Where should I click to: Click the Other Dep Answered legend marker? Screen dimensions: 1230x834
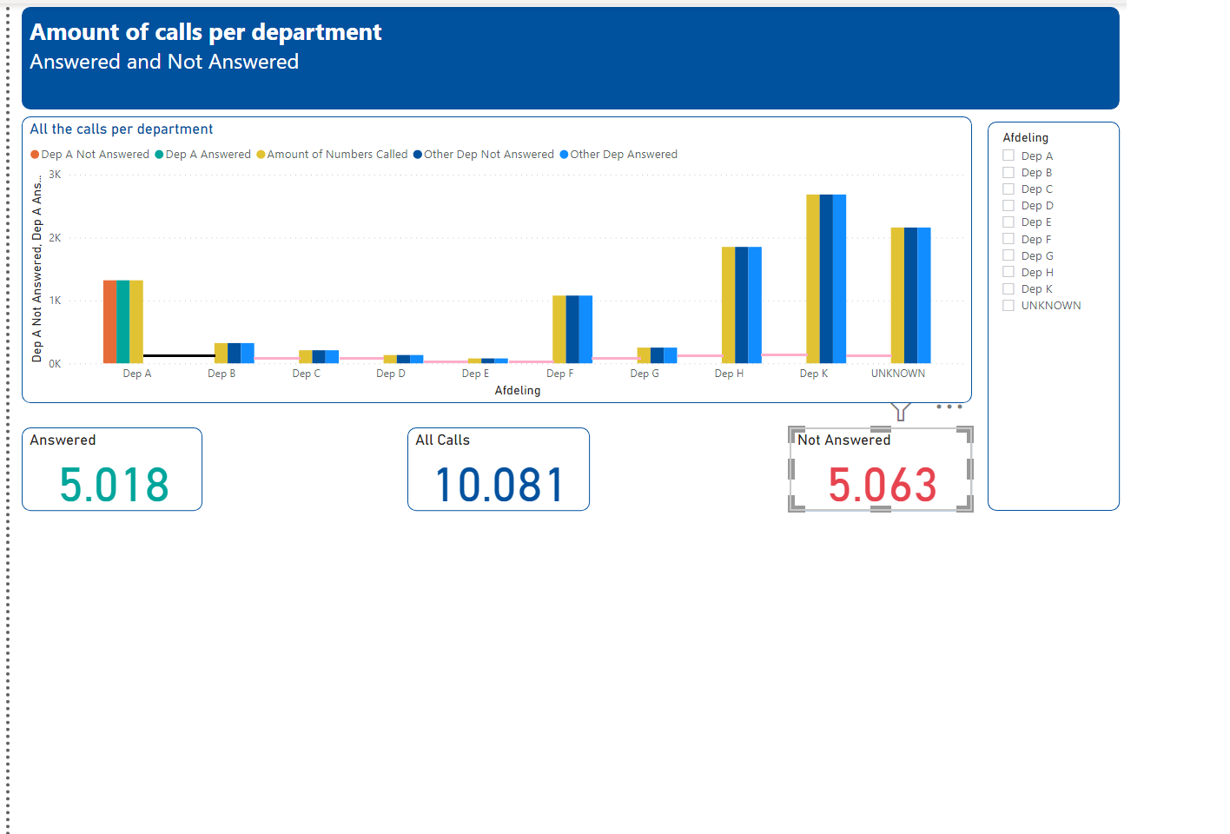564,155
